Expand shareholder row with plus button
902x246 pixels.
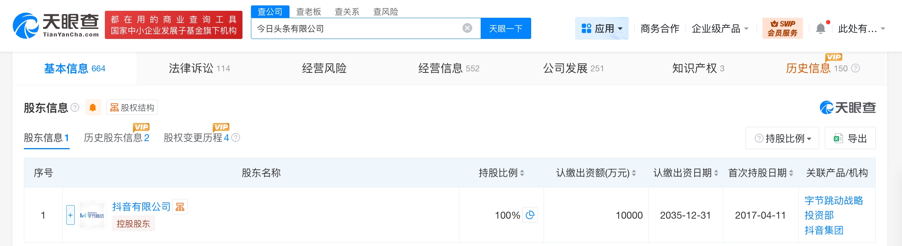pos(70,215)
